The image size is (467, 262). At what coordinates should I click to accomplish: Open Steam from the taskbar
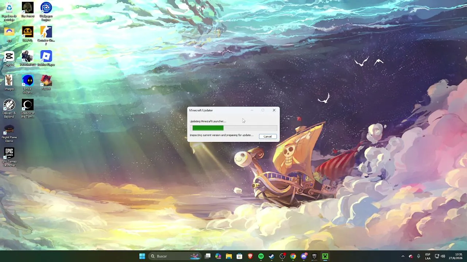pos(271,256)
